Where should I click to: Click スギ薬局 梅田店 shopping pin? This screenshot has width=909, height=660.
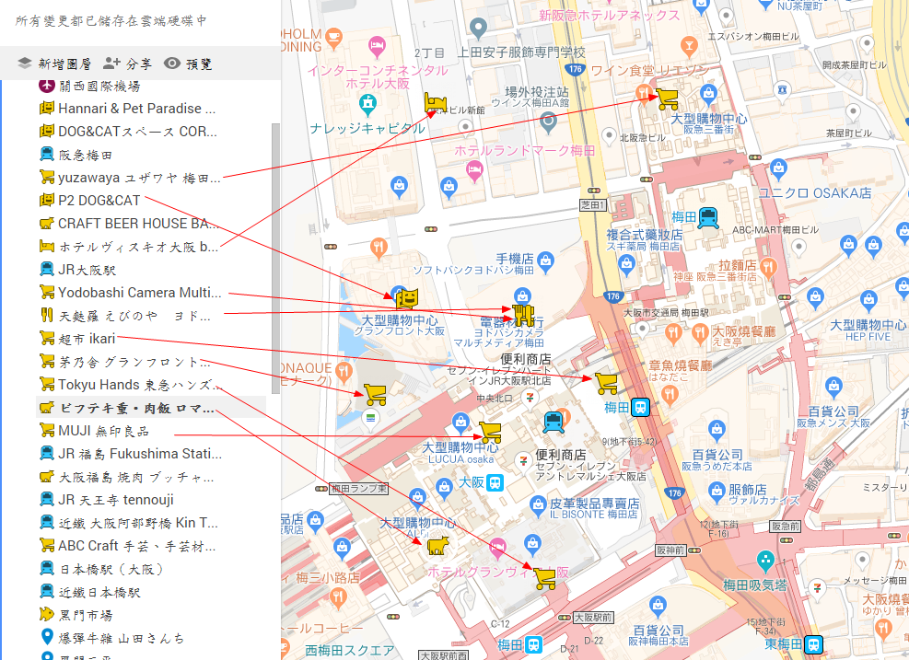tap(626, 265)
